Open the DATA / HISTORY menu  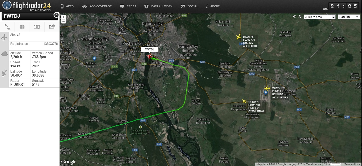pos(158,6)
